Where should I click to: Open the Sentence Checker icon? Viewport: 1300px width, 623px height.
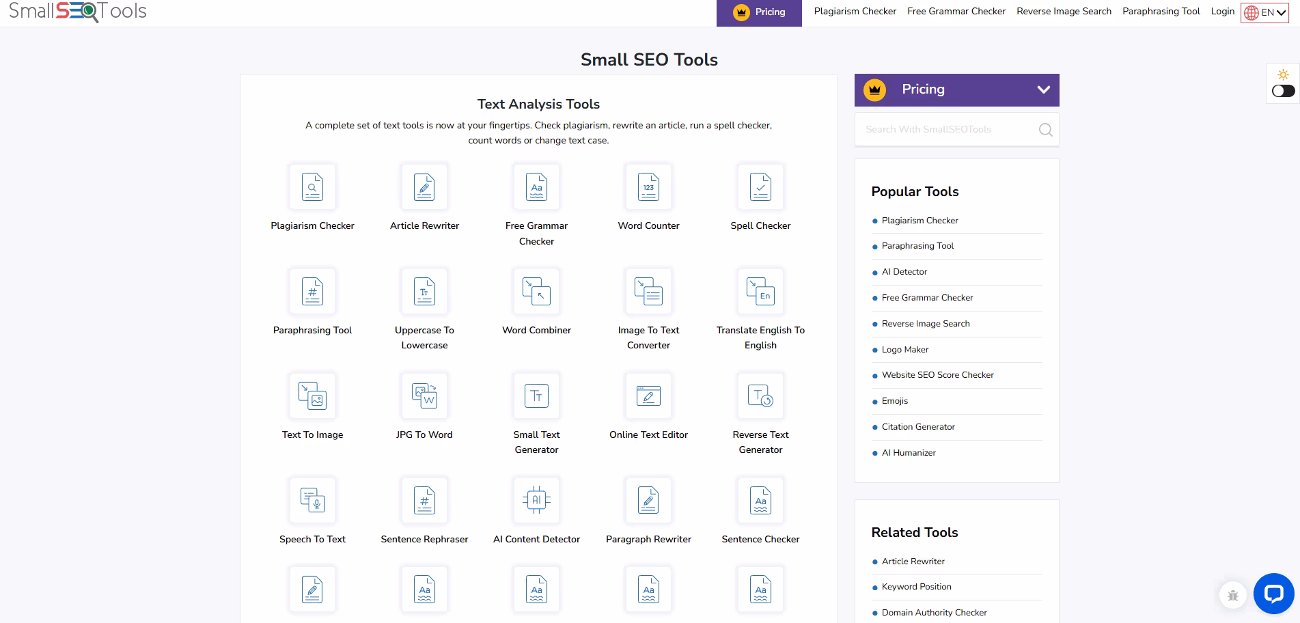click(760, 501)
